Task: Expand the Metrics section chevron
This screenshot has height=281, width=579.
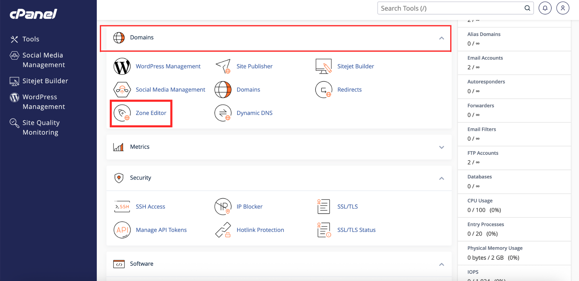Action: 441,147
